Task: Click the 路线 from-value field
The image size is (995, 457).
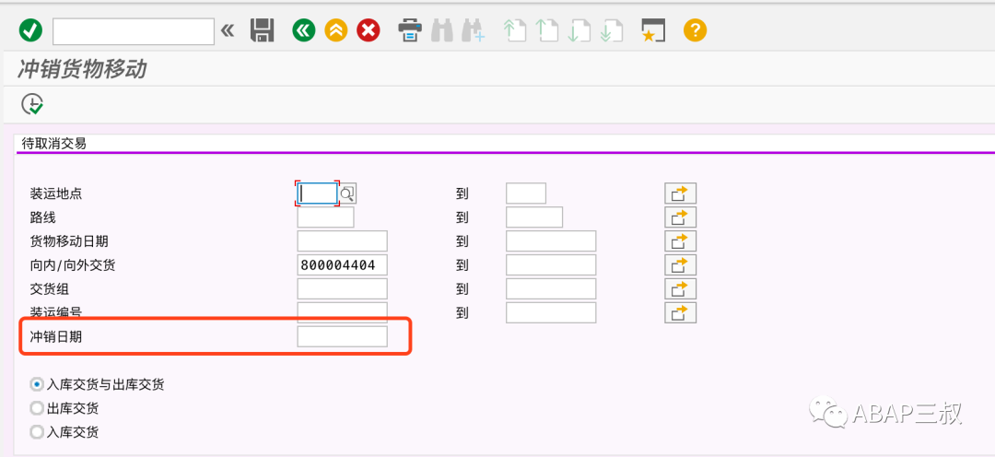Action: (325, 217)
